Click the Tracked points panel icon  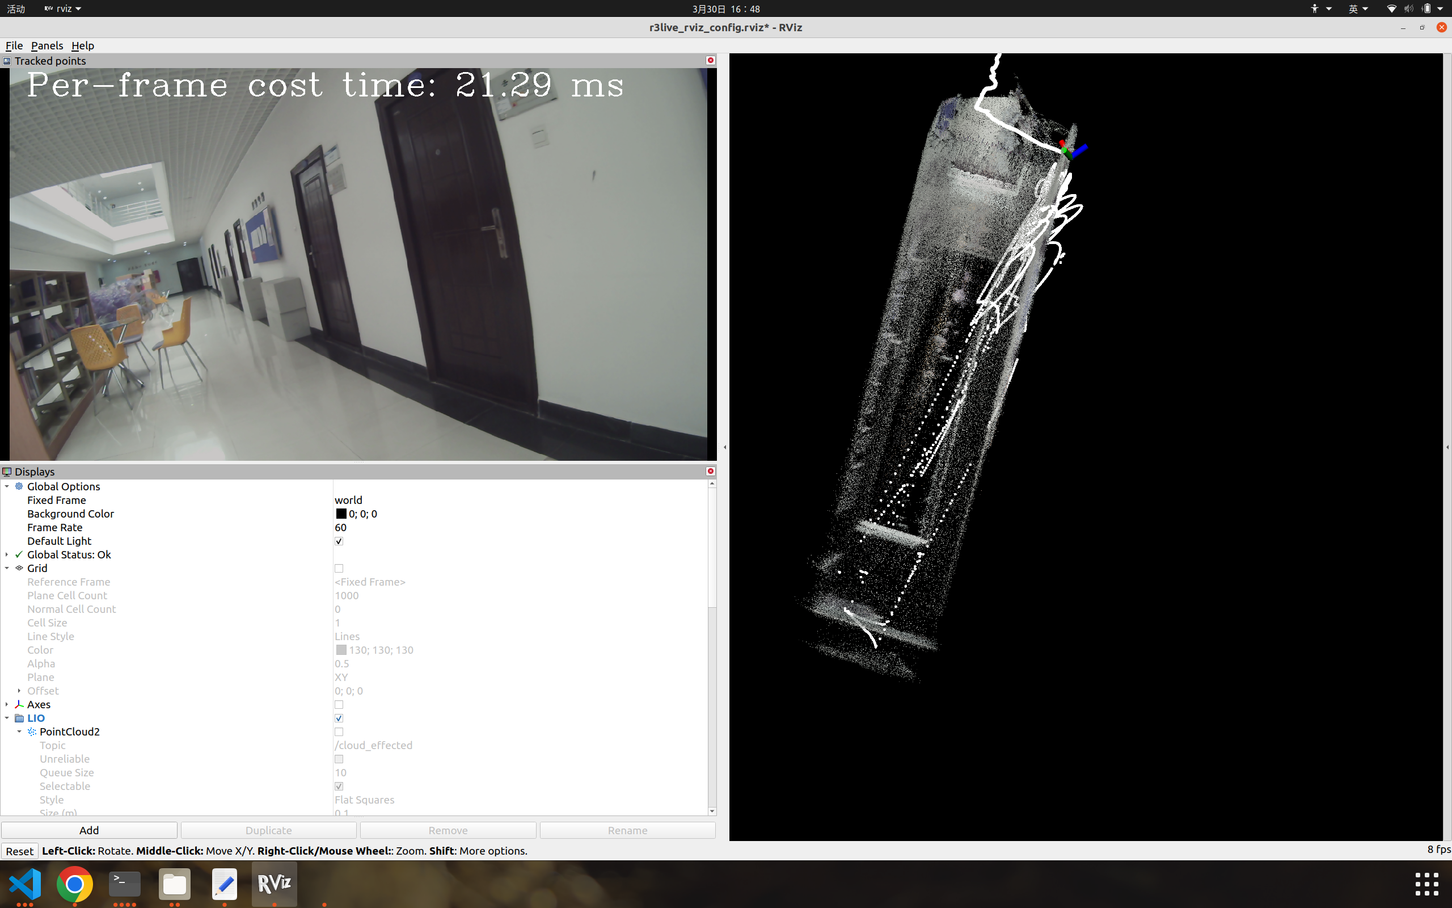(7, 61)
